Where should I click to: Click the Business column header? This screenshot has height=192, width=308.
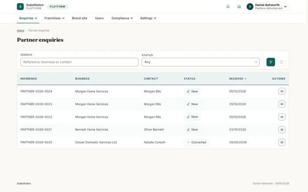(82, 78)
